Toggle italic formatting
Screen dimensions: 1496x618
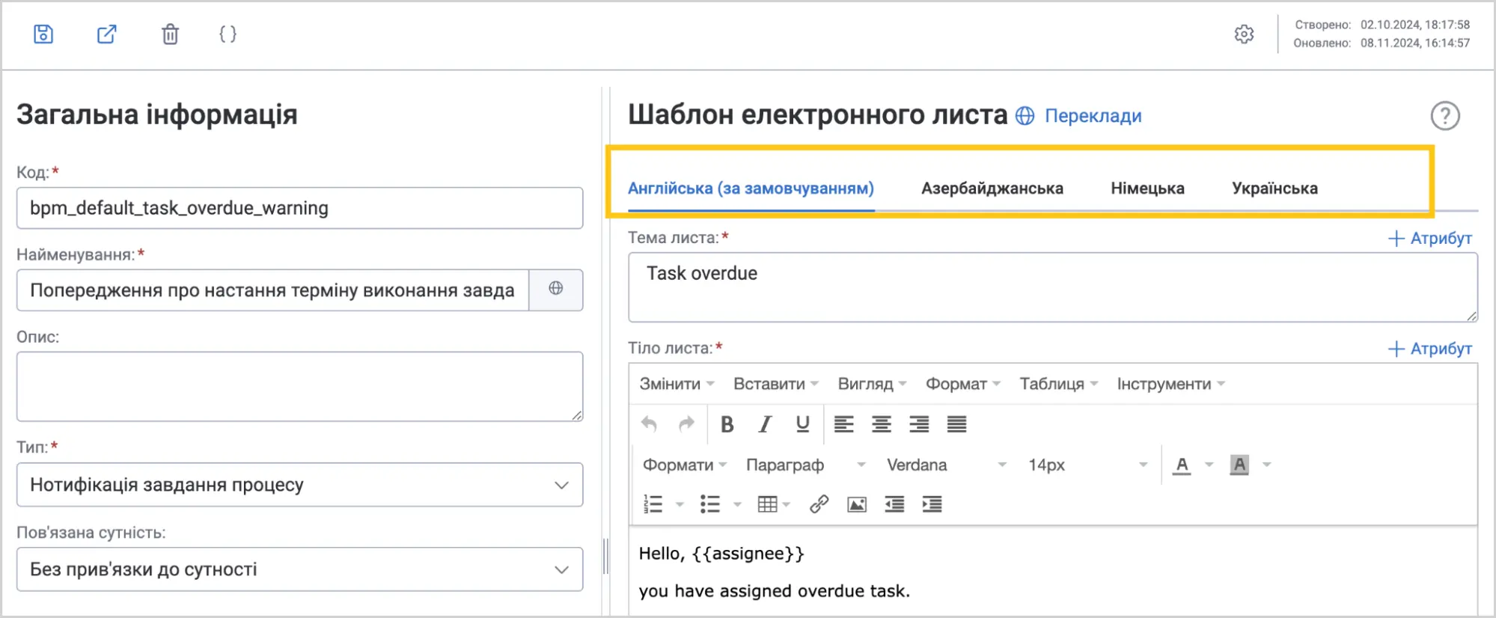(764, 424)
